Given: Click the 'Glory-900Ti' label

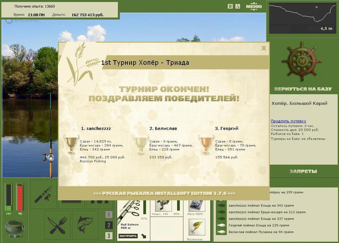Looking at the screenshot, I should [x=195, y=214].
